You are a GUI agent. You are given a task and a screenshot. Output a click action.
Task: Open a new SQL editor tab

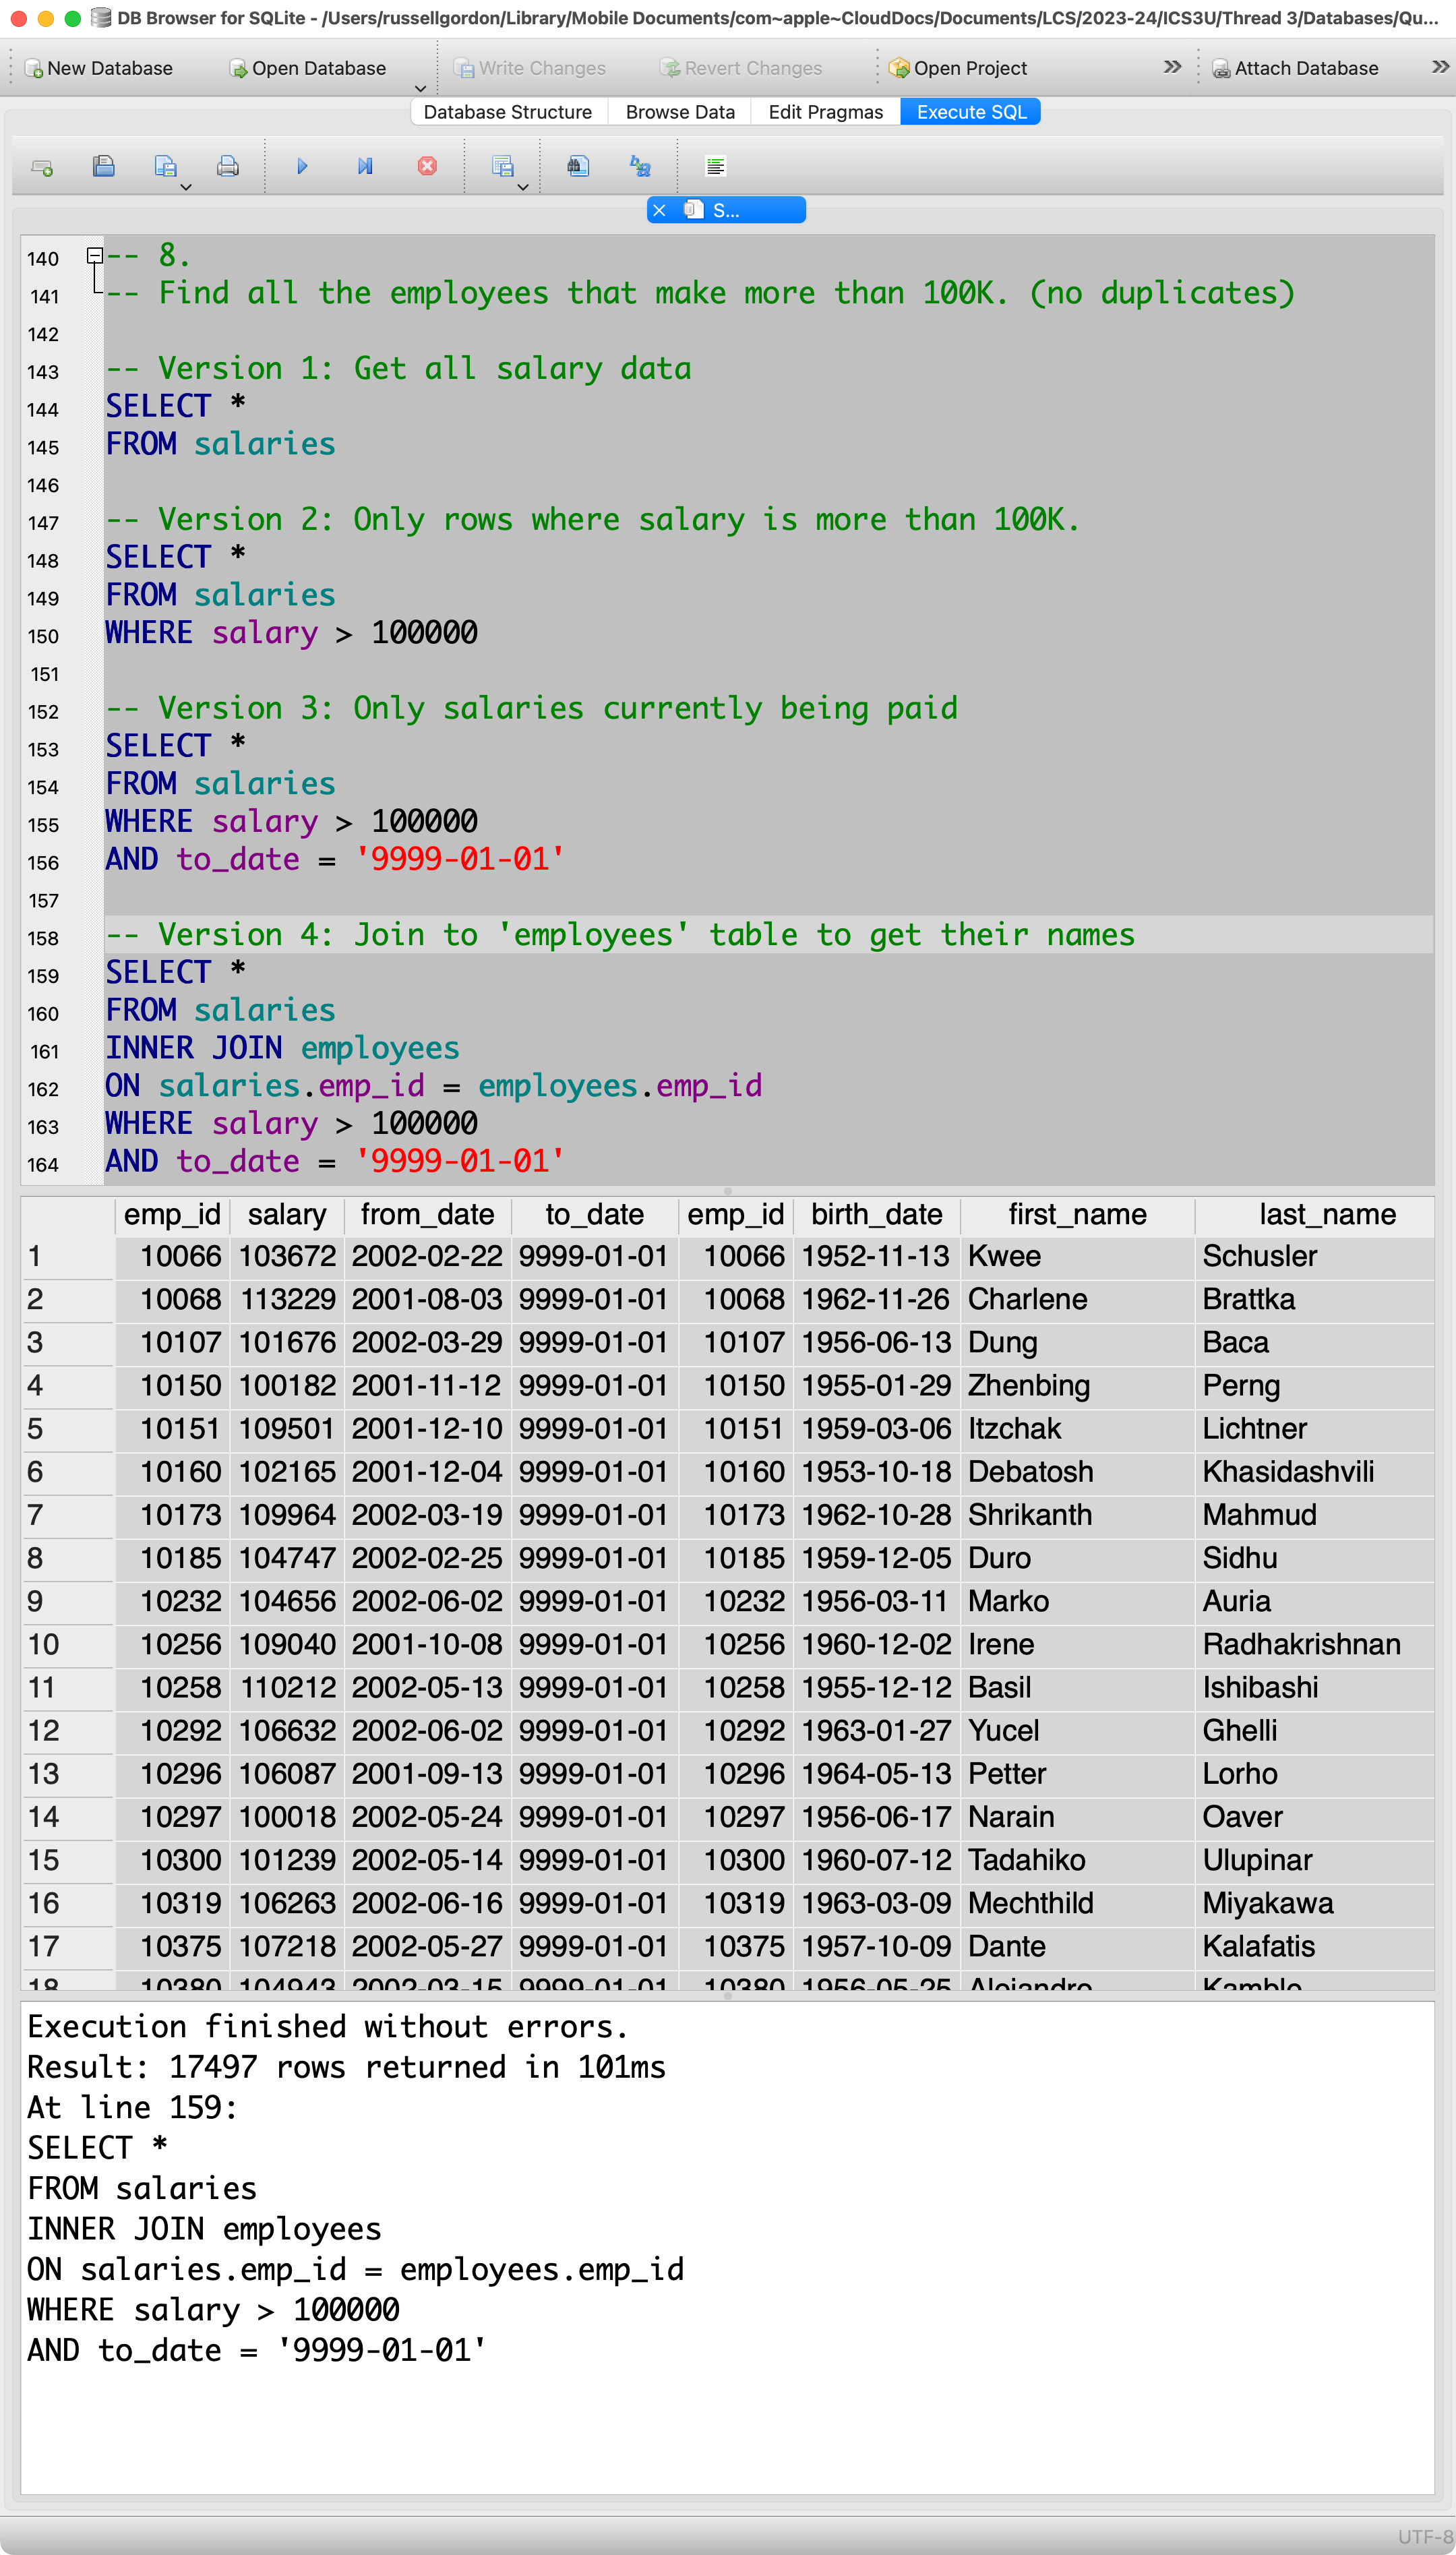click(x=42, y=167)
